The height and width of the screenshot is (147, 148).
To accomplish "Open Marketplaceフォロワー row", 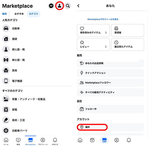I will [111, 83].
